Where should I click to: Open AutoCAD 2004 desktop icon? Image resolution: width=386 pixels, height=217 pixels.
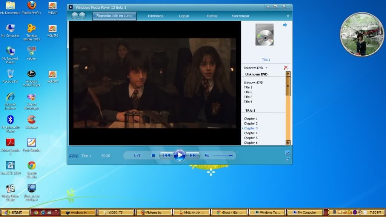pyautogui.click(x=10, y=168)
